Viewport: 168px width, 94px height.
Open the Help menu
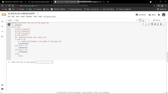(40, 16)
